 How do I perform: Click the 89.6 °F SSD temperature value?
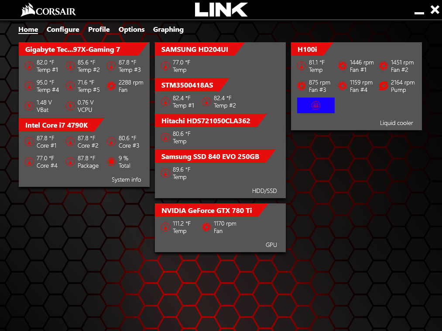point(182,169)
